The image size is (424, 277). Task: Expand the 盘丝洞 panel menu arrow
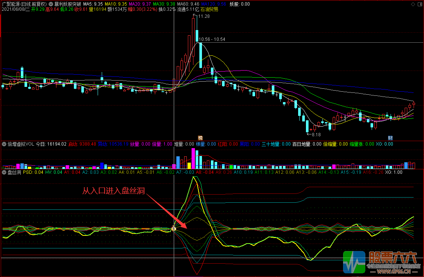pyautogui.click(x=4, y=172)
